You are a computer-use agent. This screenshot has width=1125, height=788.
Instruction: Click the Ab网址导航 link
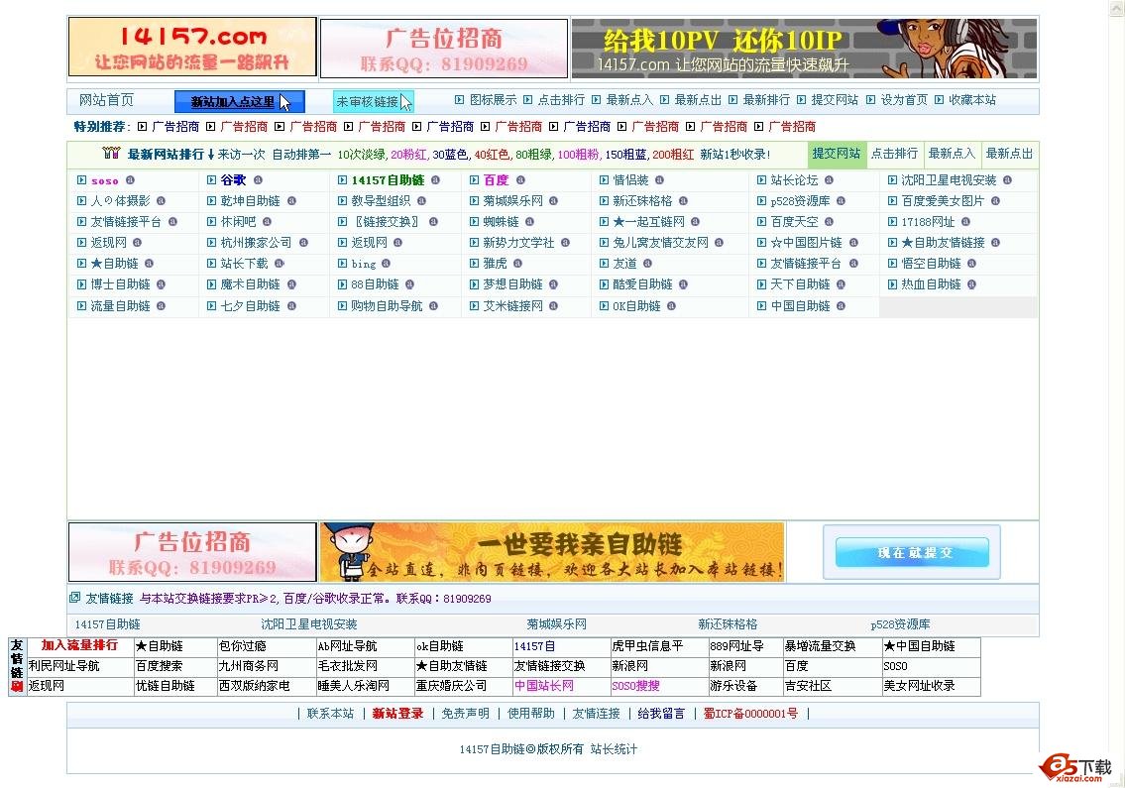(x=347, y=646)
